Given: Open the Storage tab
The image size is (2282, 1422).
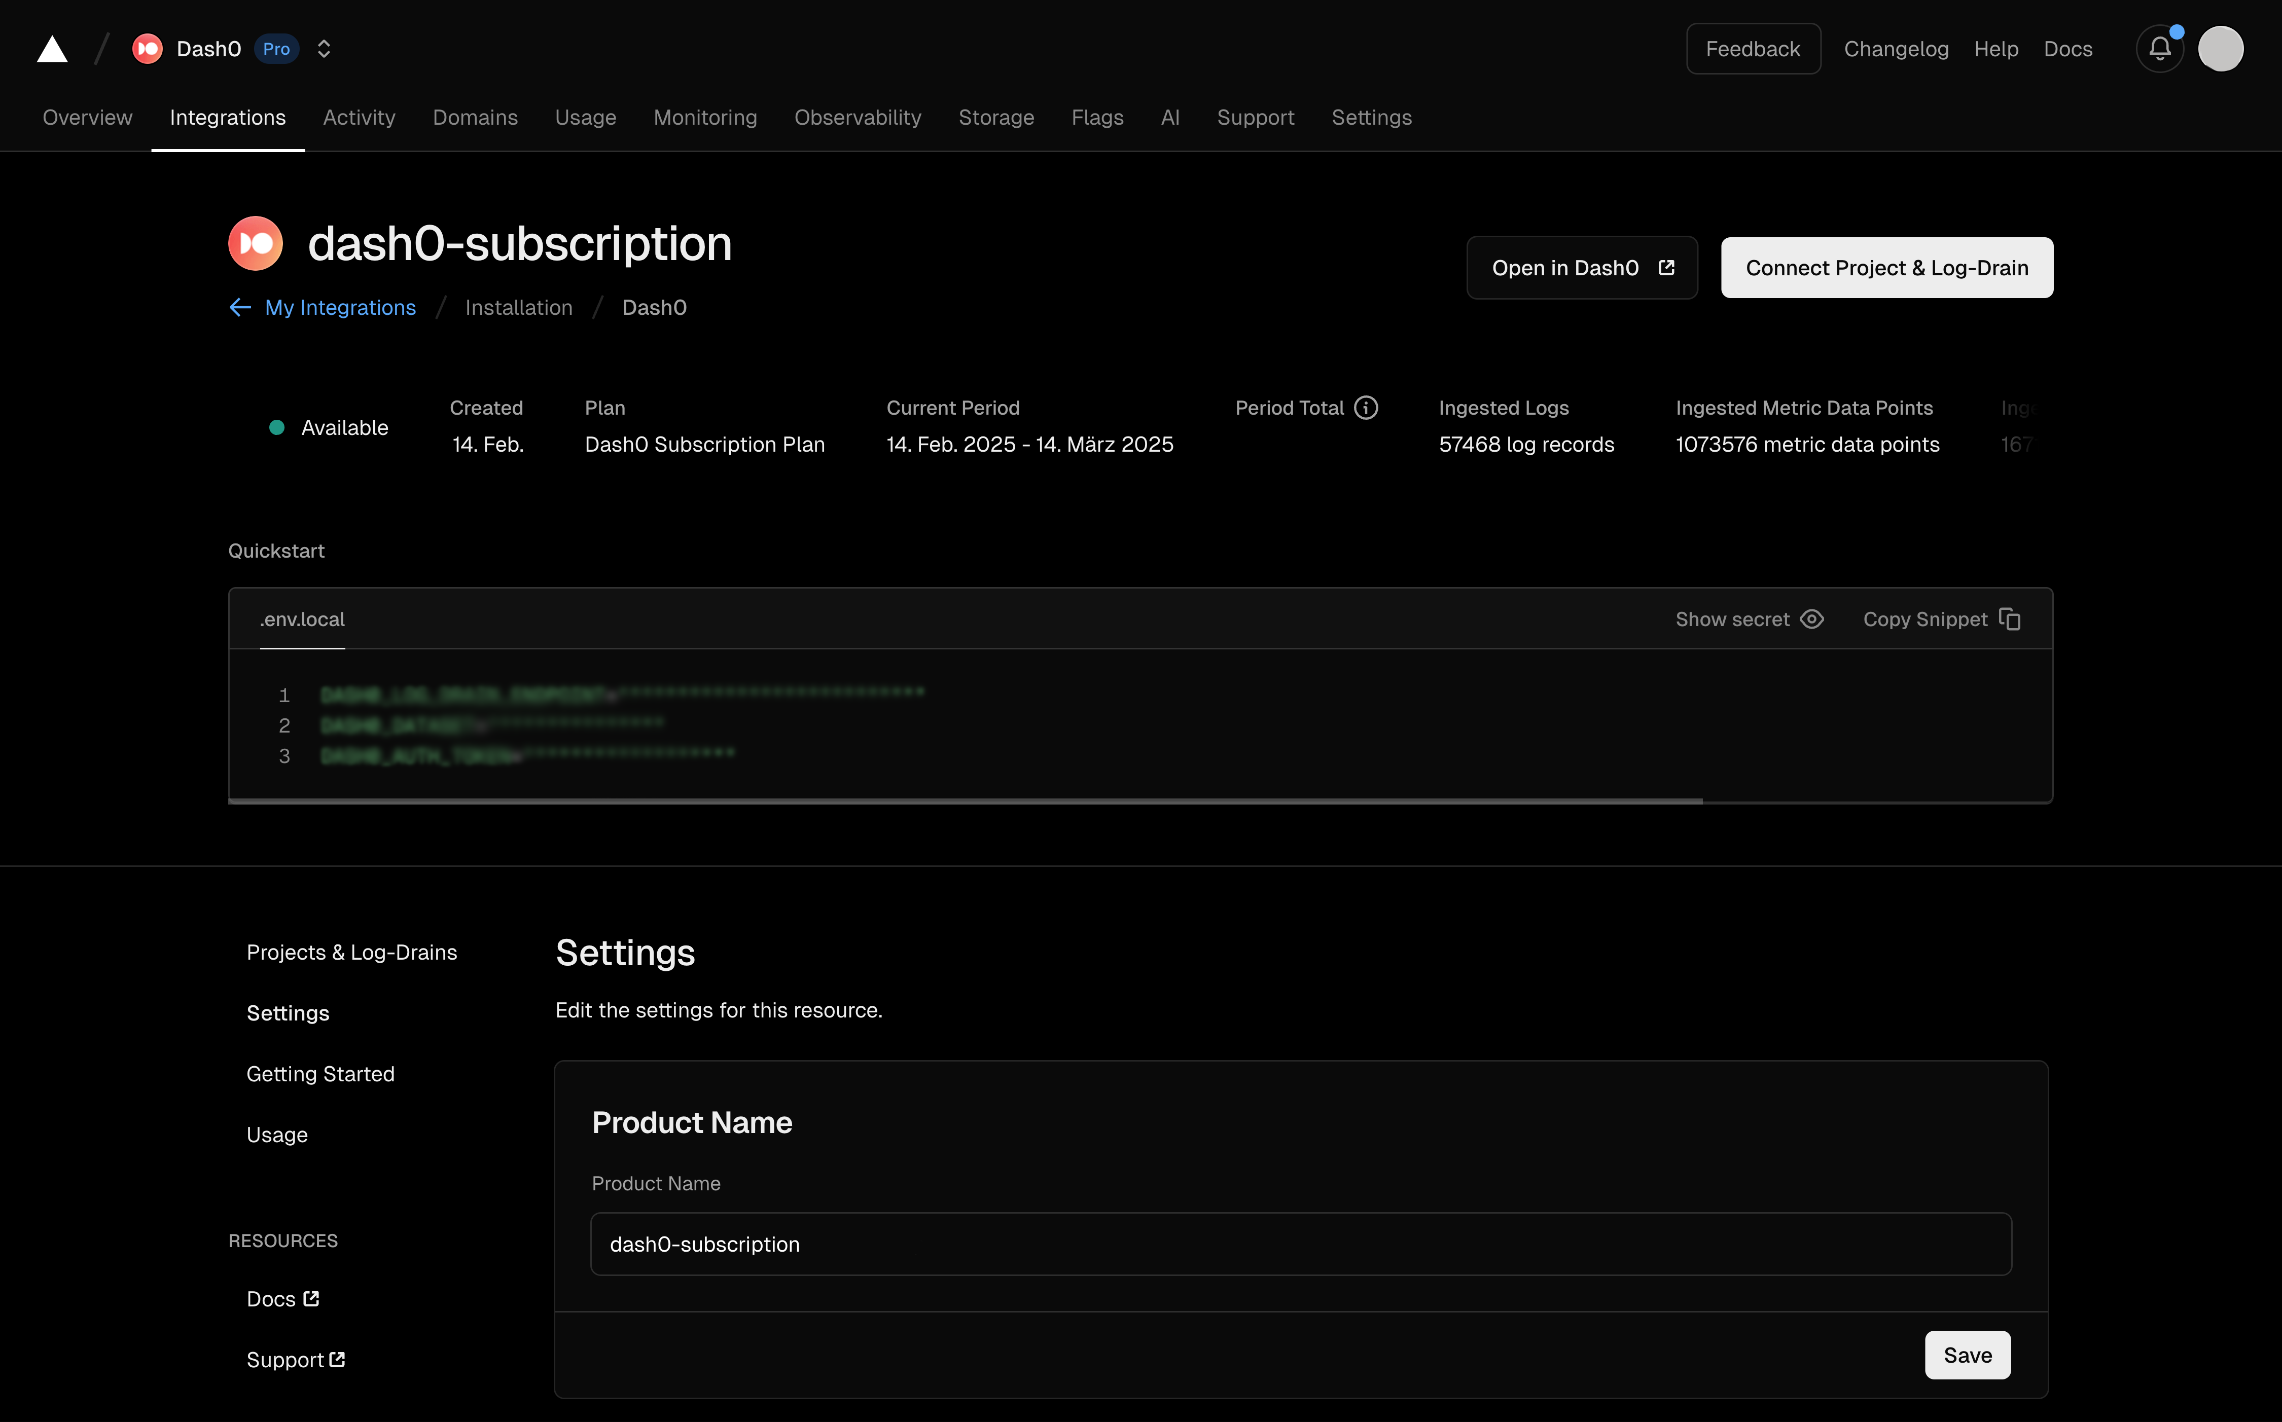Looking at the screenshot, I should click(x=995, y=118).
